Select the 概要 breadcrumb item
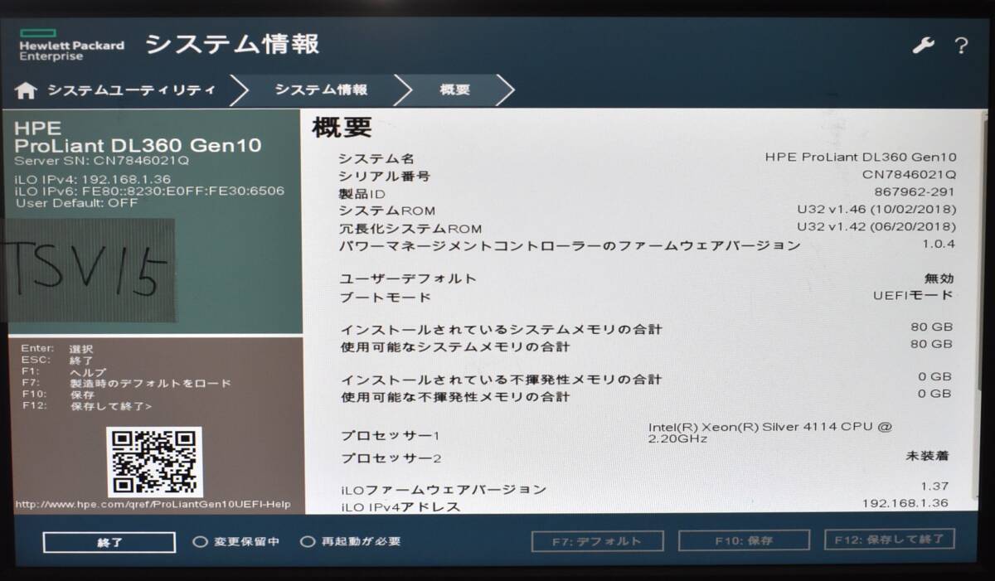This screenshot has height=581, width=995. click(454, 90)
